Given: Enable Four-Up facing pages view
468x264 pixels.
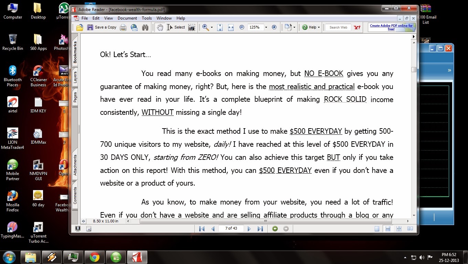Looking at the screenshot, I should tap(398, 228).
